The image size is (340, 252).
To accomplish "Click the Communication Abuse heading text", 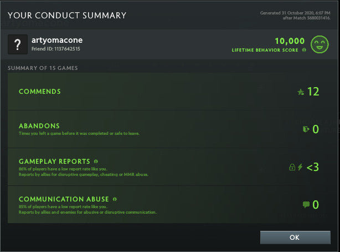I will click(64, 199).
